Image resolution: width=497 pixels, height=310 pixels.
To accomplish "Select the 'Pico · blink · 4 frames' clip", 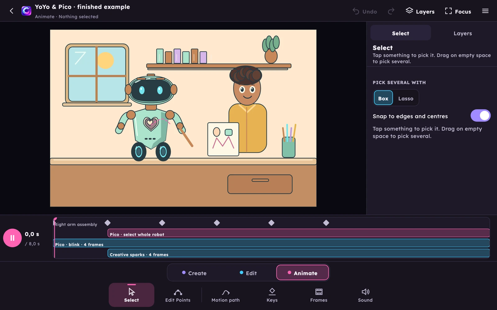I will click(272, 243).
